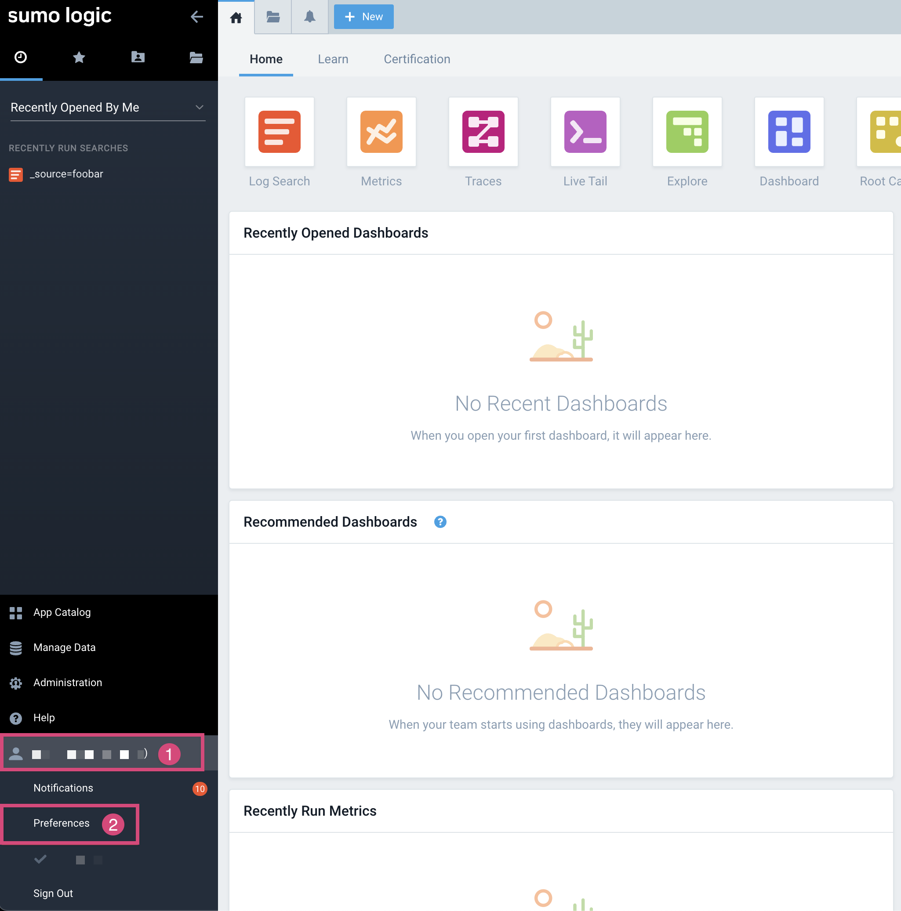
Task: Launch the Log Search tile icon
Action: click(x=279, y=132)
